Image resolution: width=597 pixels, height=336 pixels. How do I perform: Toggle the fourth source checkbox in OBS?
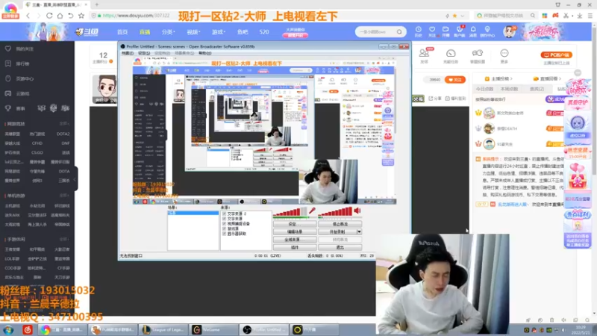pyautogui.click(x=224, y=228)
